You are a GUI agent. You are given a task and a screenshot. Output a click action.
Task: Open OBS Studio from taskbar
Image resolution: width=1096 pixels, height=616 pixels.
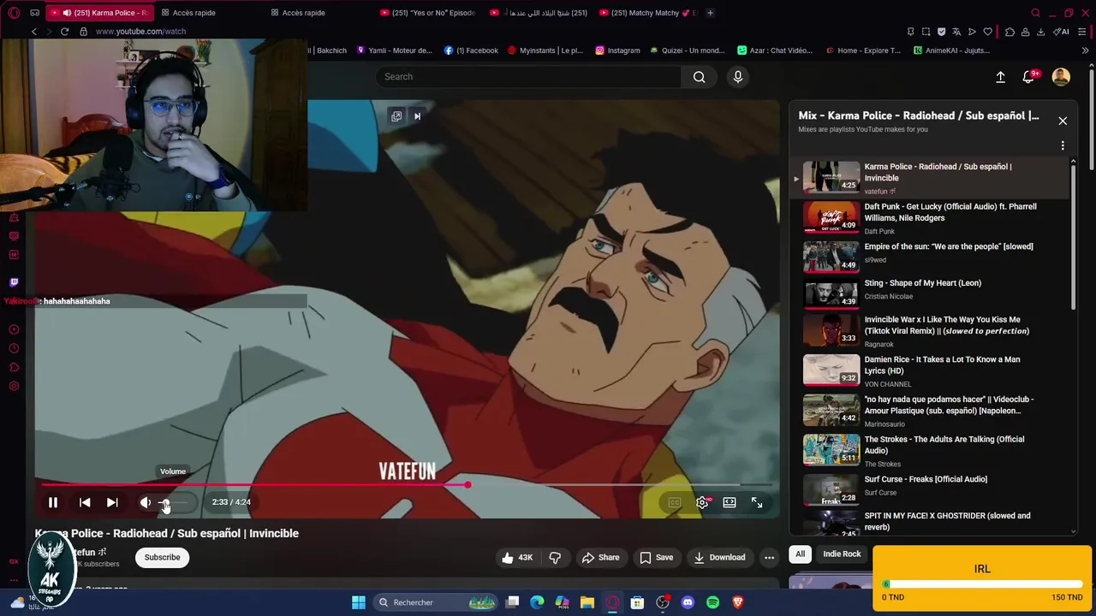(663, 602)
